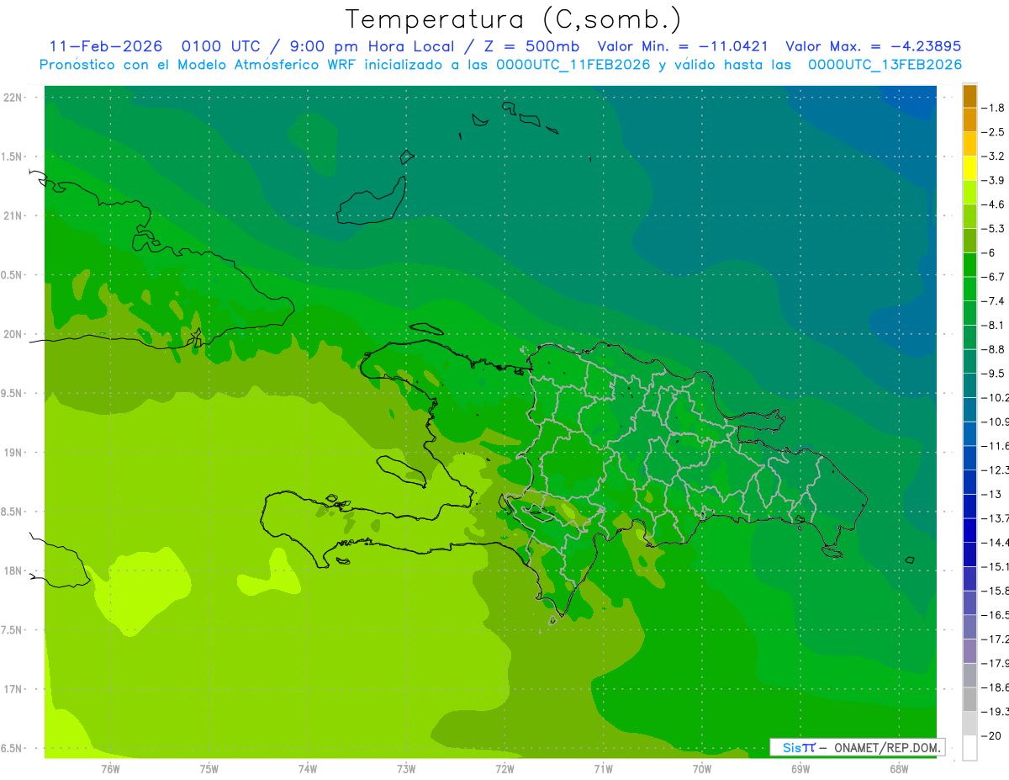The image size is (1009, 780).
Task: Click the '76W' longitude label
Action: 110,768
